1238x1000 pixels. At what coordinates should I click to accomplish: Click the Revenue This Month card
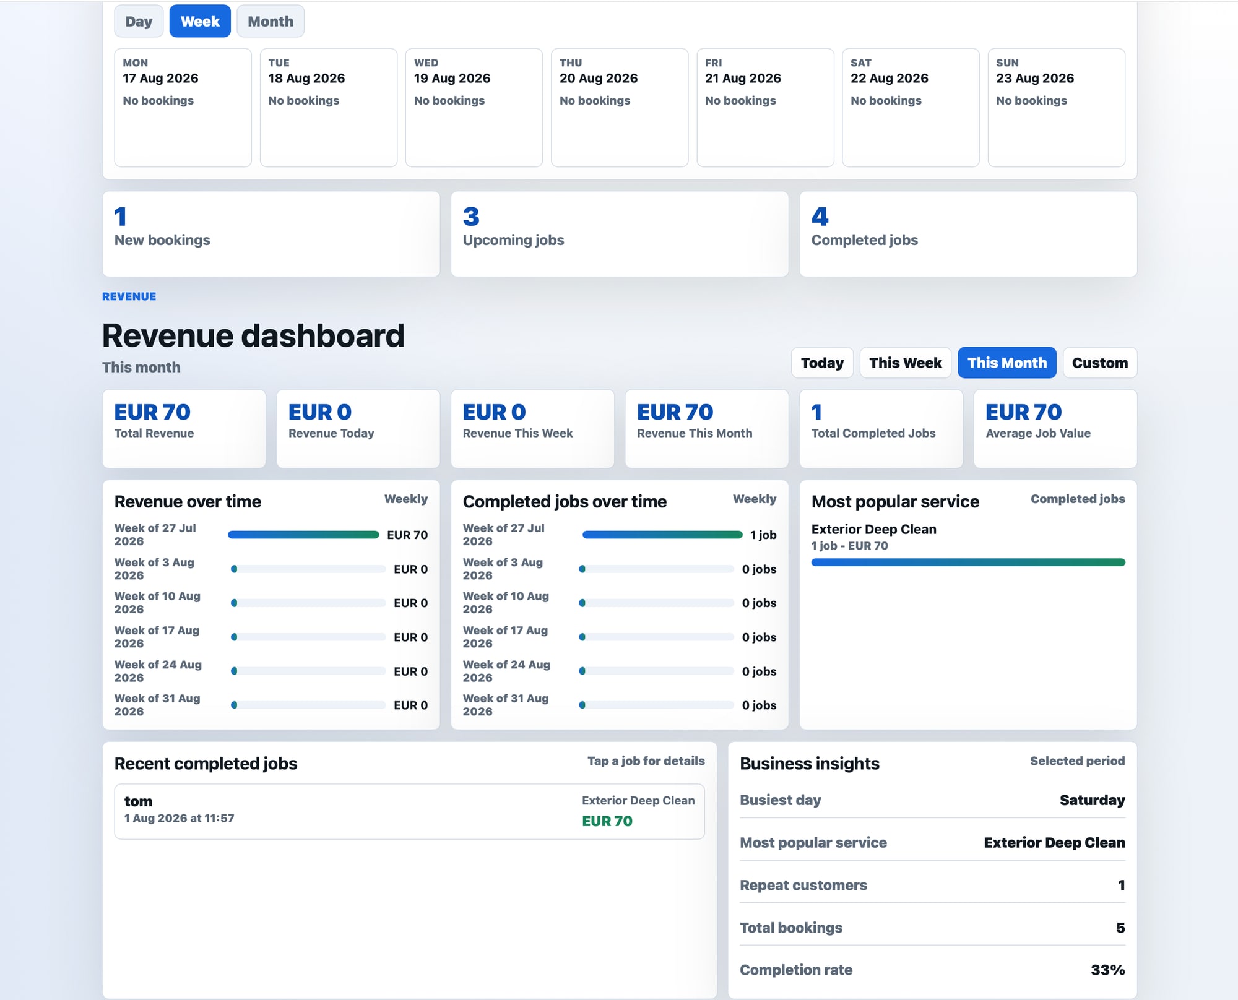707,429
